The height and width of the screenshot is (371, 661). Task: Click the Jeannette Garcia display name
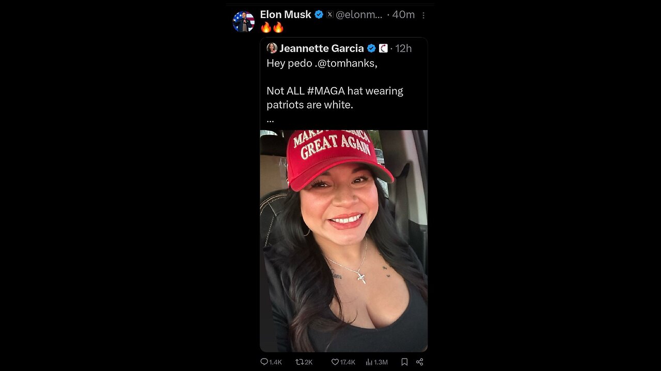[321, 48]
